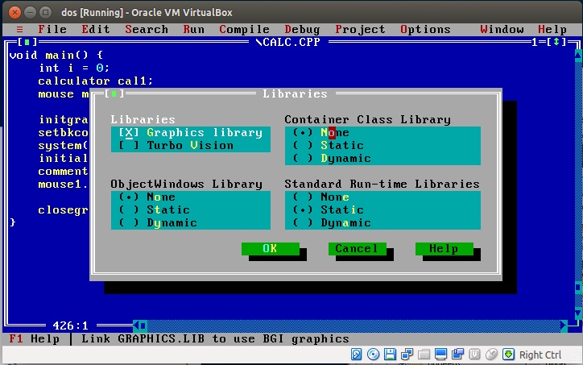Open the Debug menu
583x365 pixels.
point(302,29)
